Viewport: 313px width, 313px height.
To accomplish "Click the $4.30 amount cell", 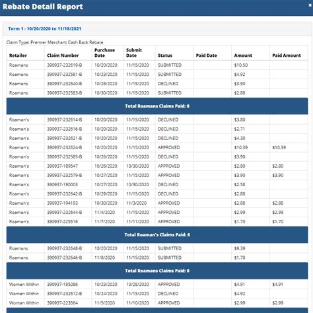I will pos(240,138).
